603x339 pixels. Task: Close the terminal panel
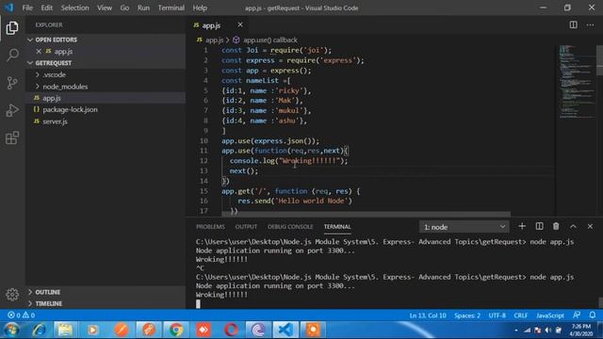pyautogui.click(x=590, y=226)
